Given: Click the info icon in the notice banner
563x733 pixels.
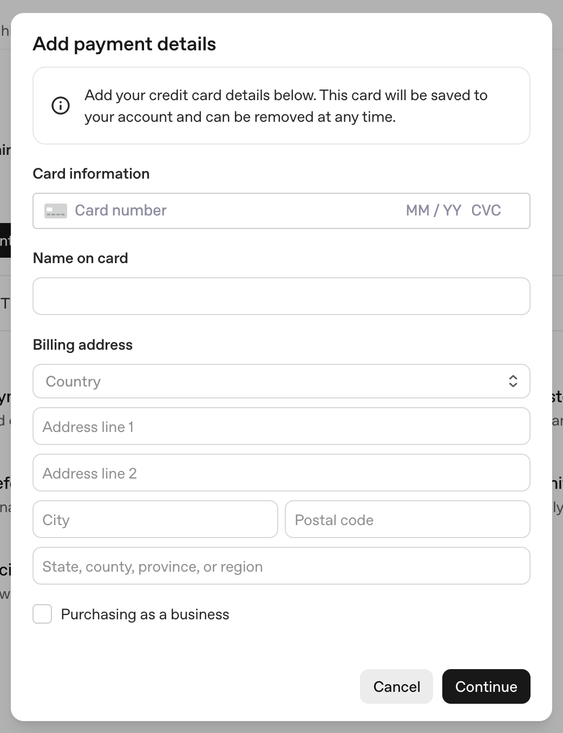Looking at the screenshot, I should 60,106.
